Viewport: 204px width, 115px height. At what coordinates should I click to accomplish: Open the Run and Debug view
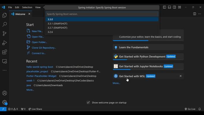tap(5, 43)
